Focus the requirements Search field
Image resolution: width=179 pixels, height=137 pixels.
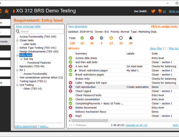tap(39, 31)
